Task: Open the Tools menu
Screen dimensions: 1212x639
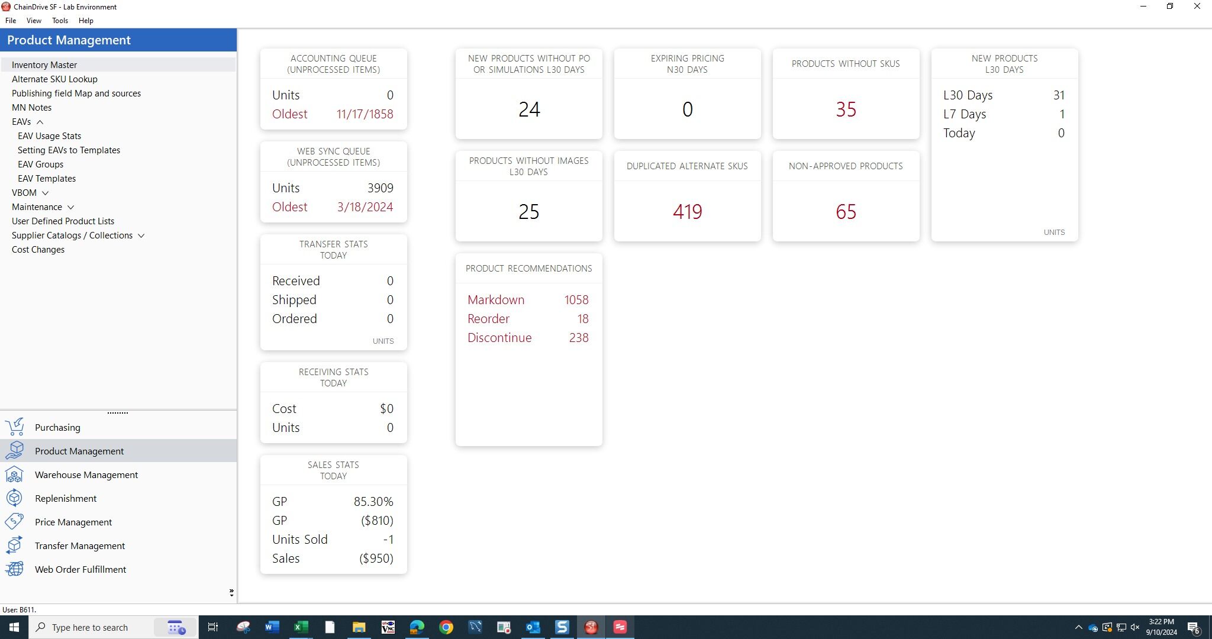Action: point(60,21)
